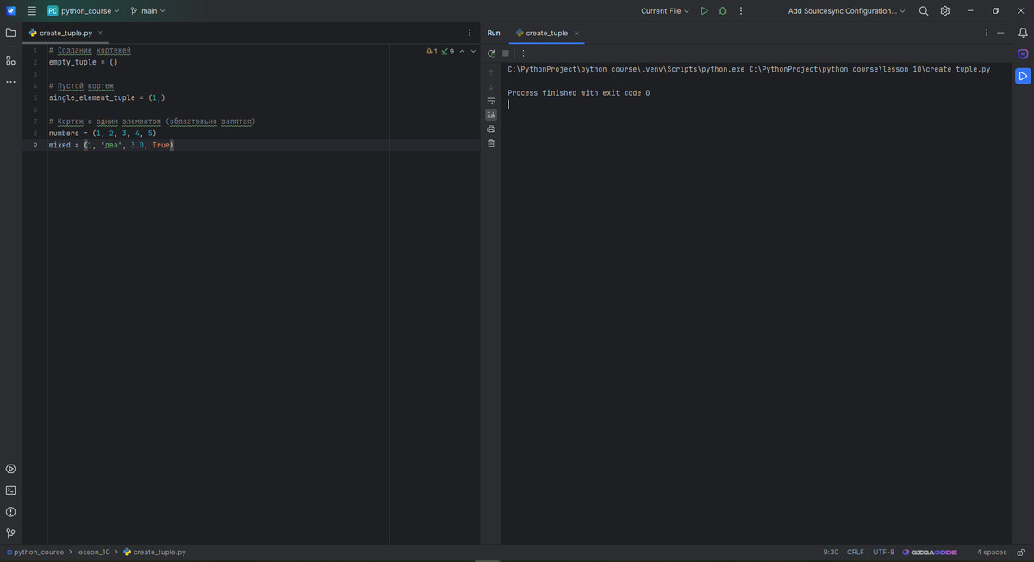The width and height of the screenshot is (1034, 562).
Task: Open UTF-8 file encoding selector
Action: [x=883, y=552]
